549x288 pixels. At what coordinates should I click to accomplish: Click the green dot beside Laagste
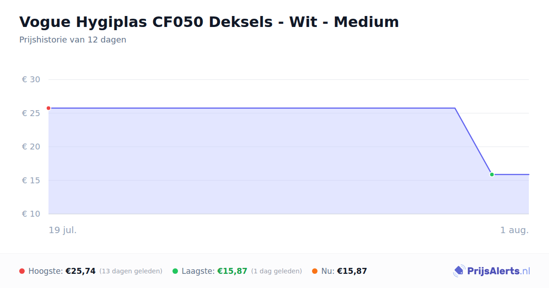tap(175, 271)
